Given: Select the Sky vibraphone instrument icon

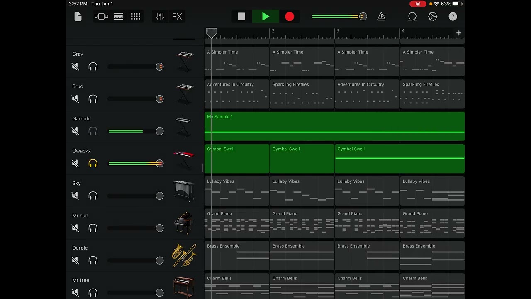Looking at the screenshot, I should [184, 191].
